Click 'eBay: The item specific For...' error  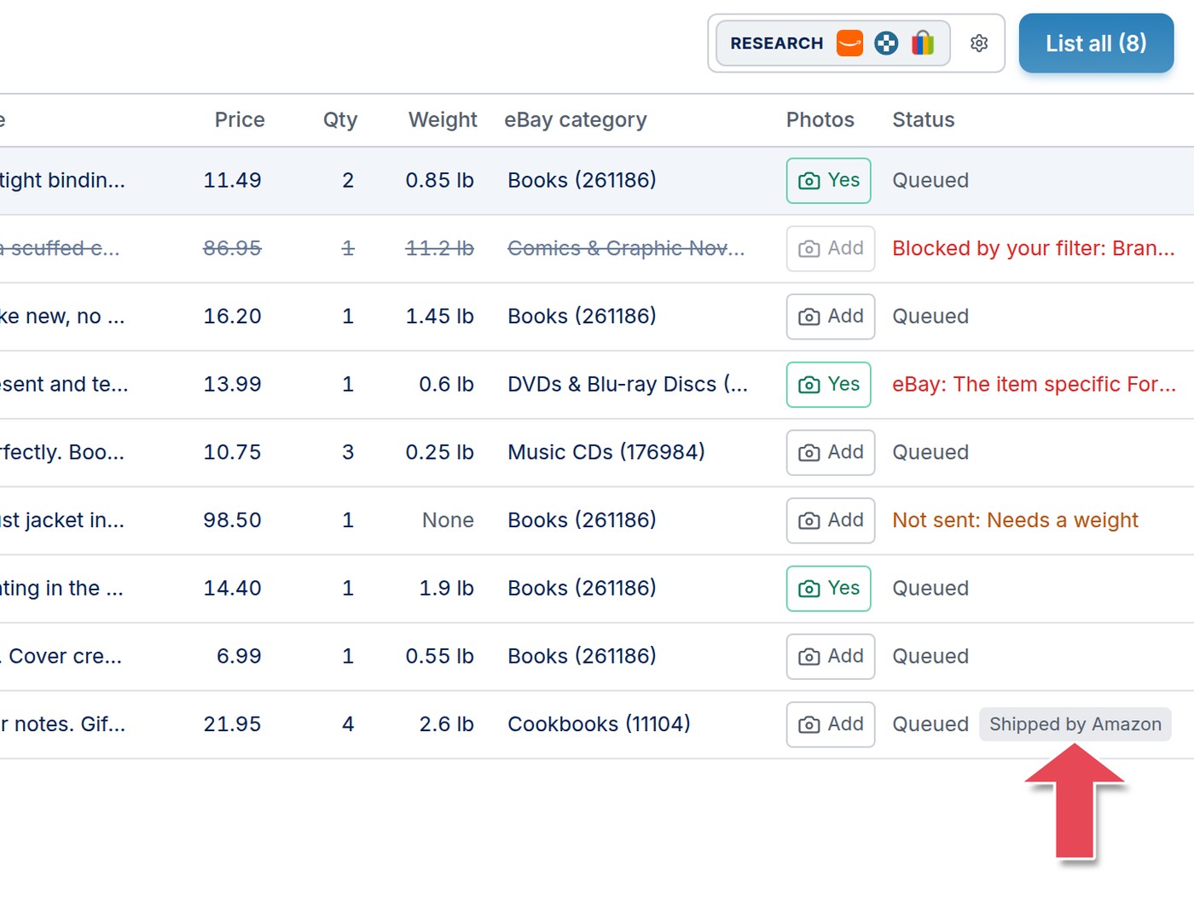coord(1035,385)
